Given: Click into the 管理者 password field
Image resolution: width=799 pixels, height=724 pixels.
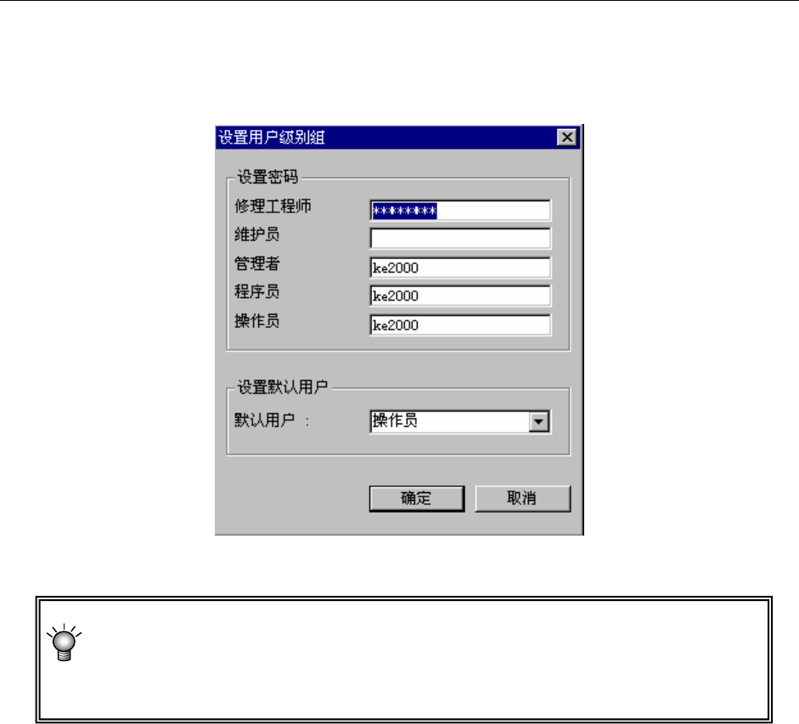Looking at the screenshot, I should [460, 267].
